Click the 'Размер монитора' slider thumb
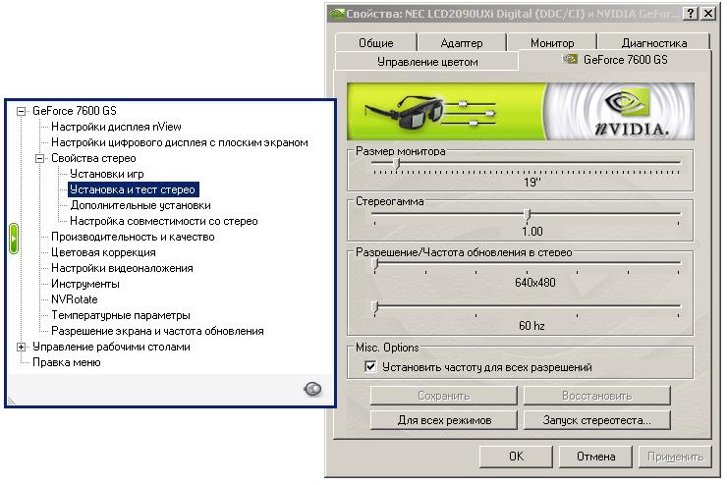This screenshot has height=485, width=727. [x=397, y=164]
